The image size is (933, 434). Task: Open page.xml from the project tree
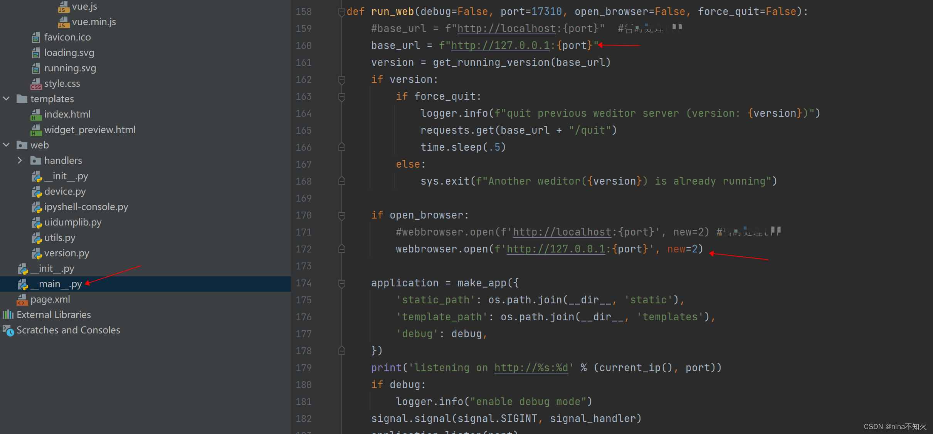[50, 299]
